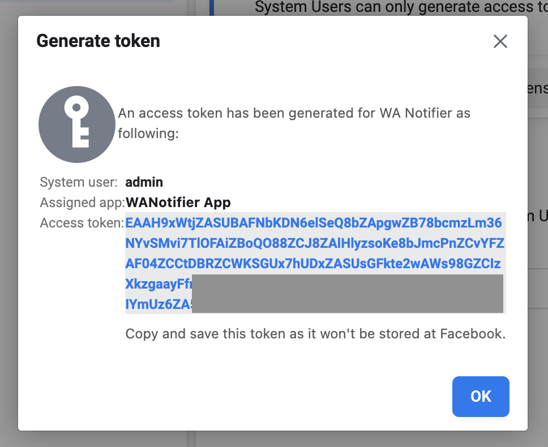548x447 pixels.
Task: Click the Copy and save this token note
Action: click(315, 334)
